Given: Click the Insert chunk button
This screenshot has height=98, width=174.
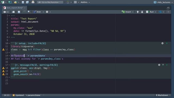Looking at the screenshot, I should (x=127, y=12).
